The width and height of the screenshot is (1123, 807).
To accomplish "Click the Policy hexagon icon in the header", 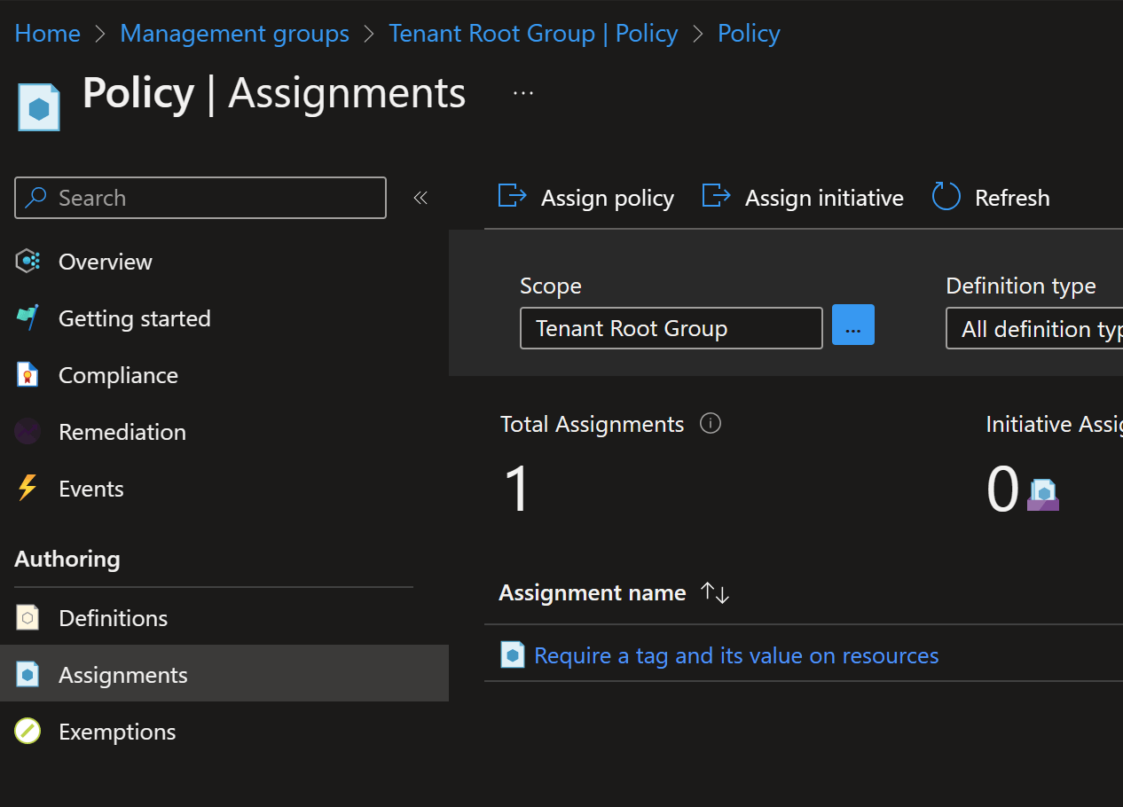I will (39, 106).
